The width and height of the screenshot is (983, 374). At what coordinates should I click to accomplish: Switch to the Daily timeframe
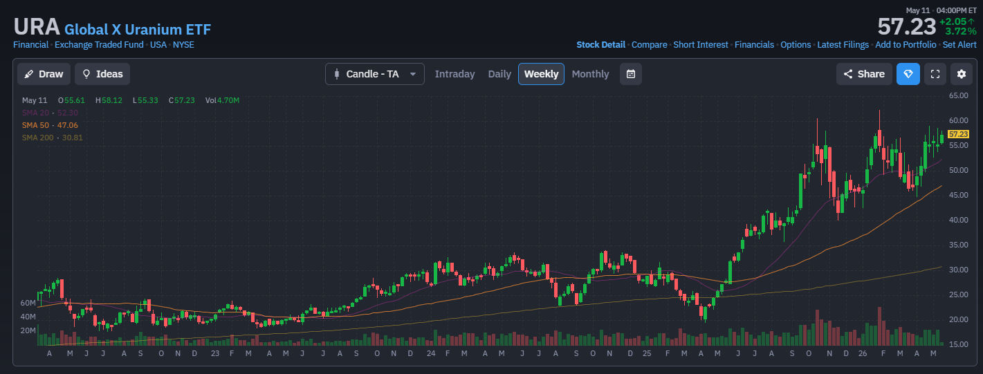tap(499, 74)
